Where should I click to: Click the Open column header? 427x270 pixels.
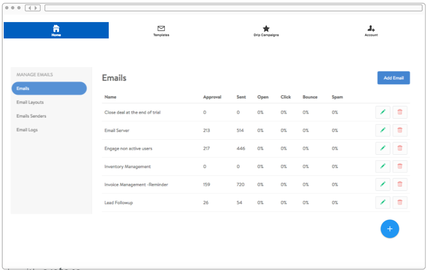tap(263, 97)
